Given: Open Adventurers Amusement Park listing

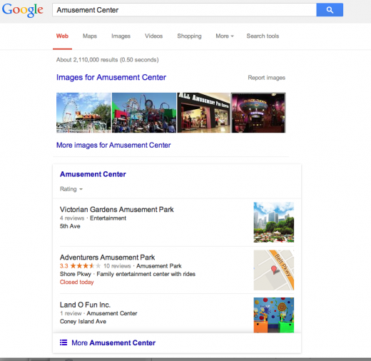Looking at the screenshot, I should pyautogui.click(x=107, y=258).
